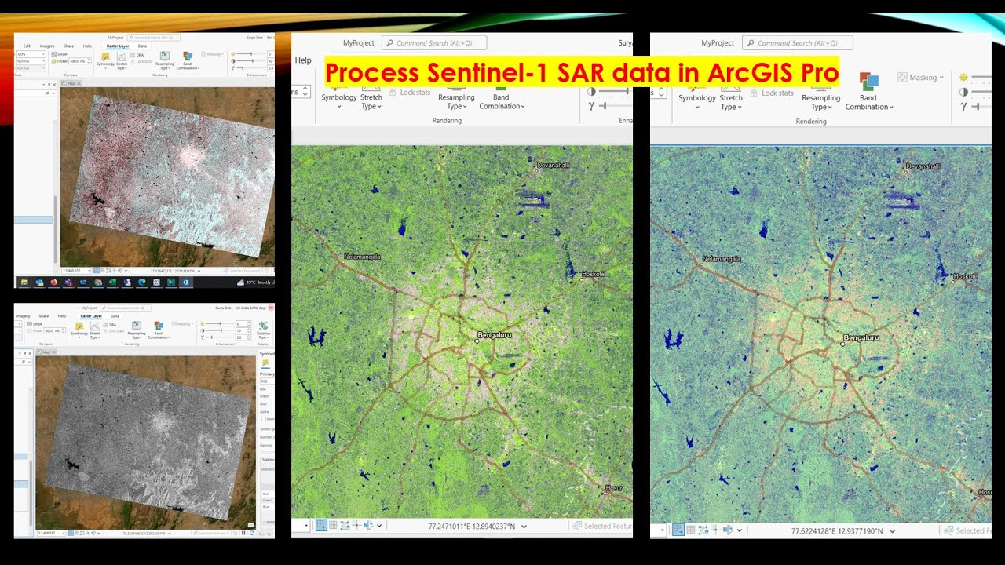Click Command Search box in middle window
The width and height of the screenshot is (1005, 565).
click(x=434, y=43)
